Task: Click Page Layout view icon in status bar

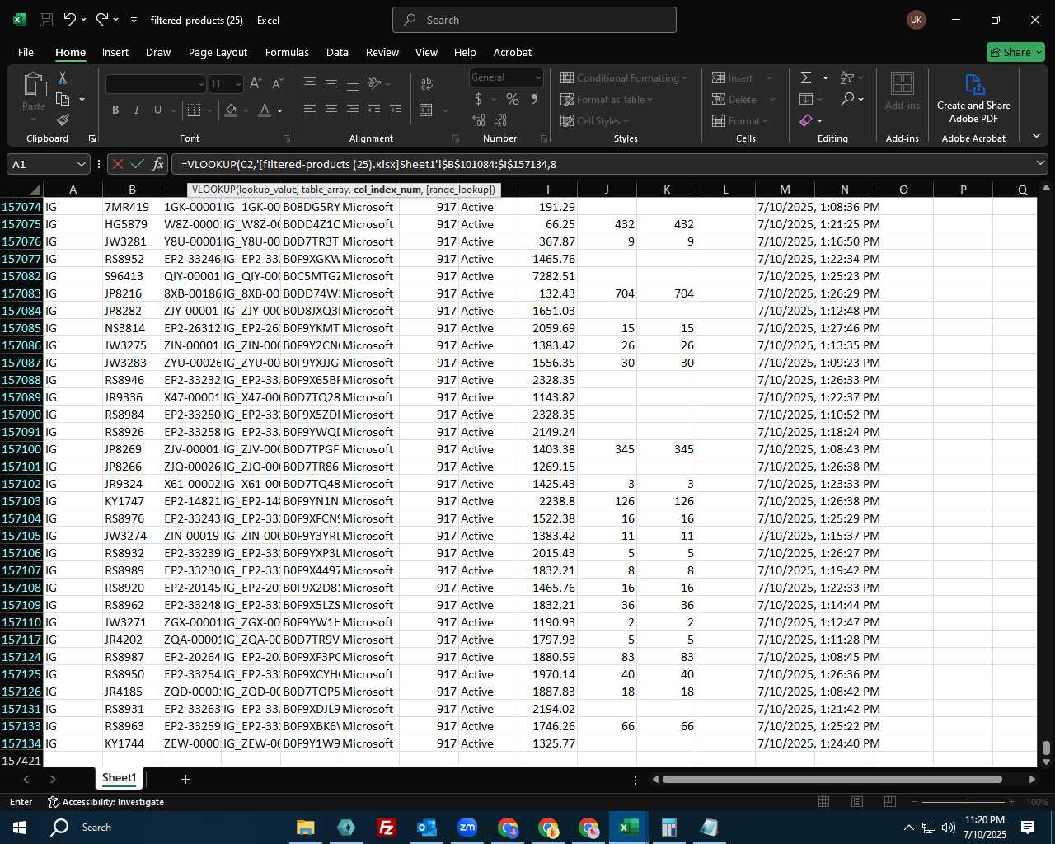Action: (856, 802)
